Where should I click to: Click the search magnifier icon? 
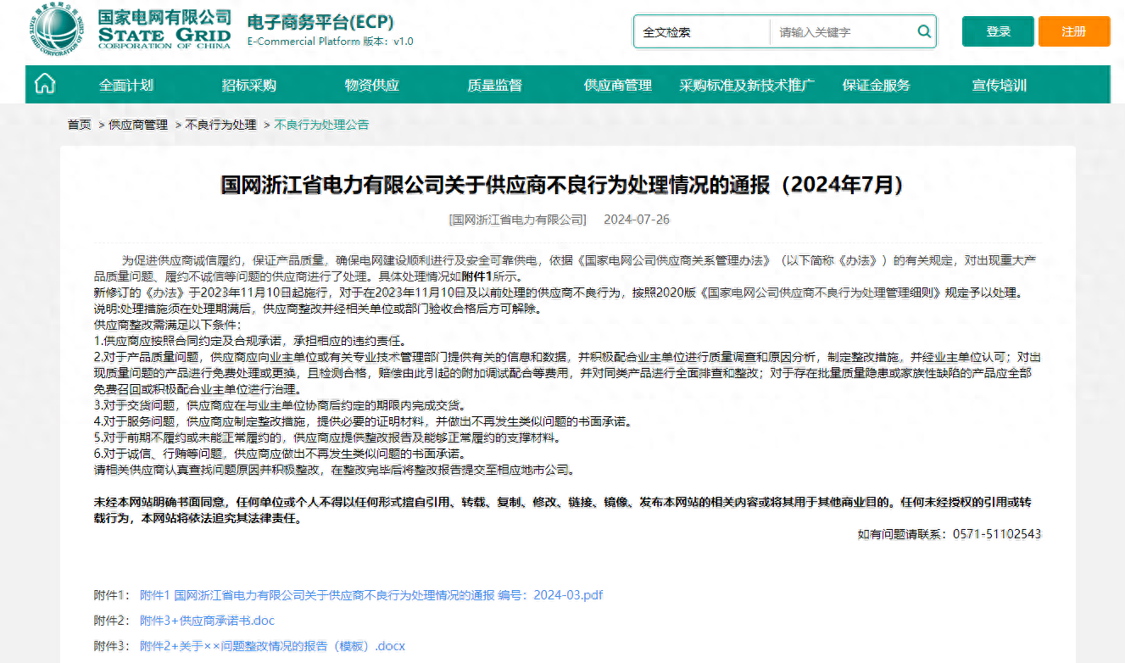tap(923, 32)
